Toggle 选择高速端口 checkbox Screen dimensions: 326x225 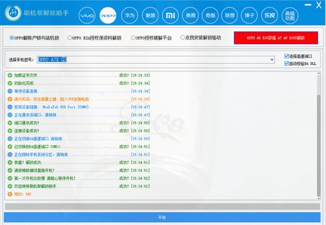point(287,56)
